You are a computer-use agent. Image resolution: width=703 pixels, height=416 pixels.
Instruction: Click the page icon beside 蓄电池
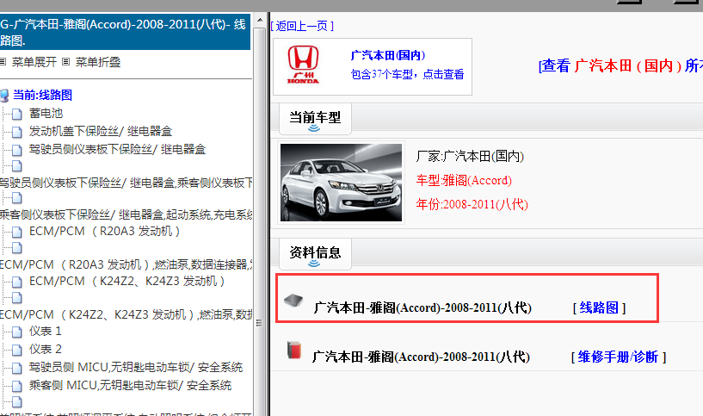[17, 114]
